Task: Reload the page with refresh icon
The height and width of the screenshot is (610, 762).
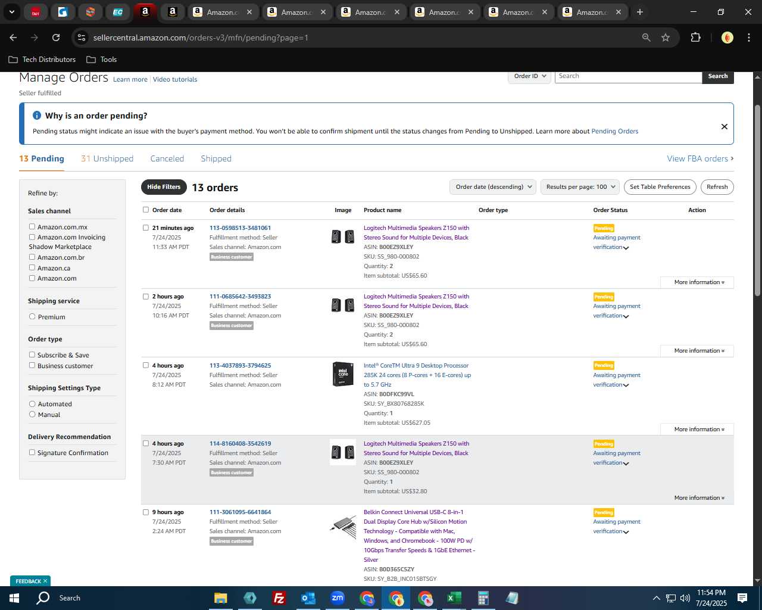Action: (56, 38)
